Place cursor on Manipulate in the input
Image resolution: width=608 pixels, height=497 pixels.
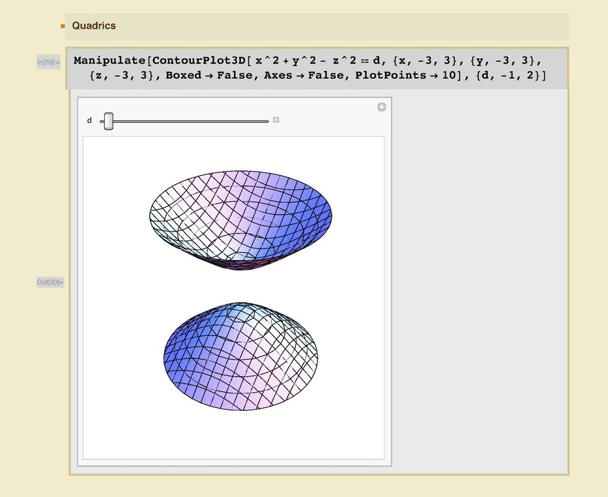coord(109,60)
